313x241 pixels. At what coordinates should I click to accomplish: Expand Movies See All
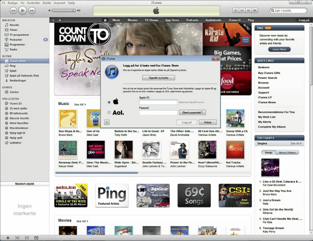[x=82, y=221]
